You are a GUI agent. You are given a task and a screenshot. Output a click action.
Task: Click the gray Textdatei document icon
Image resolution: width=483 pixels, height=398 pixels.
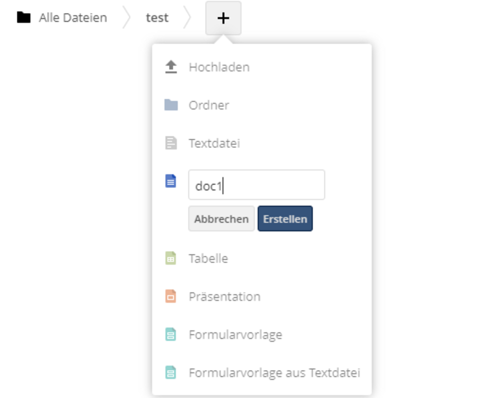[x=171, y=143]
